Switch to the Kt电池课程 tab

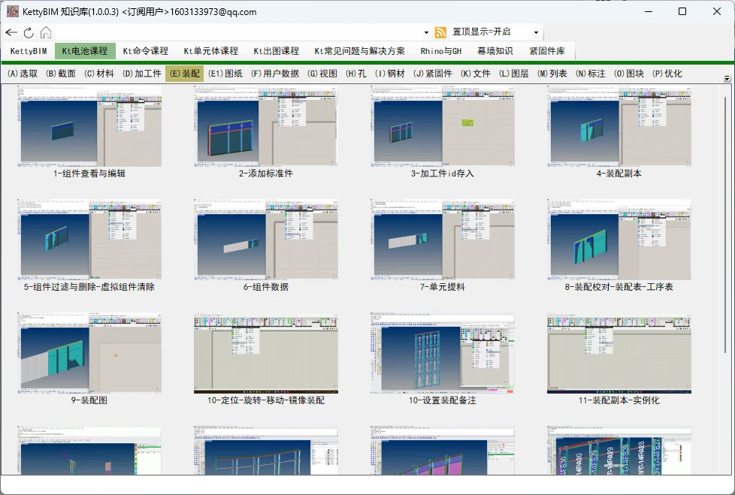(x=85, y=51)
